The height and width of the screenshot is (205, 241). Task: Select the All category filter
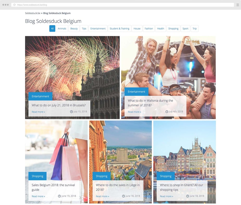[52, 29]
